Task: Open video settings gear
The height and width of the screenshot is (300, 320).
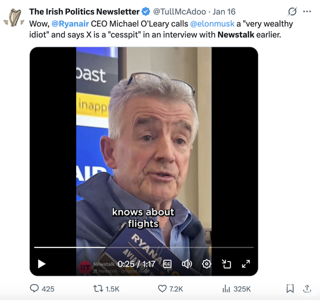Action: 206,263
